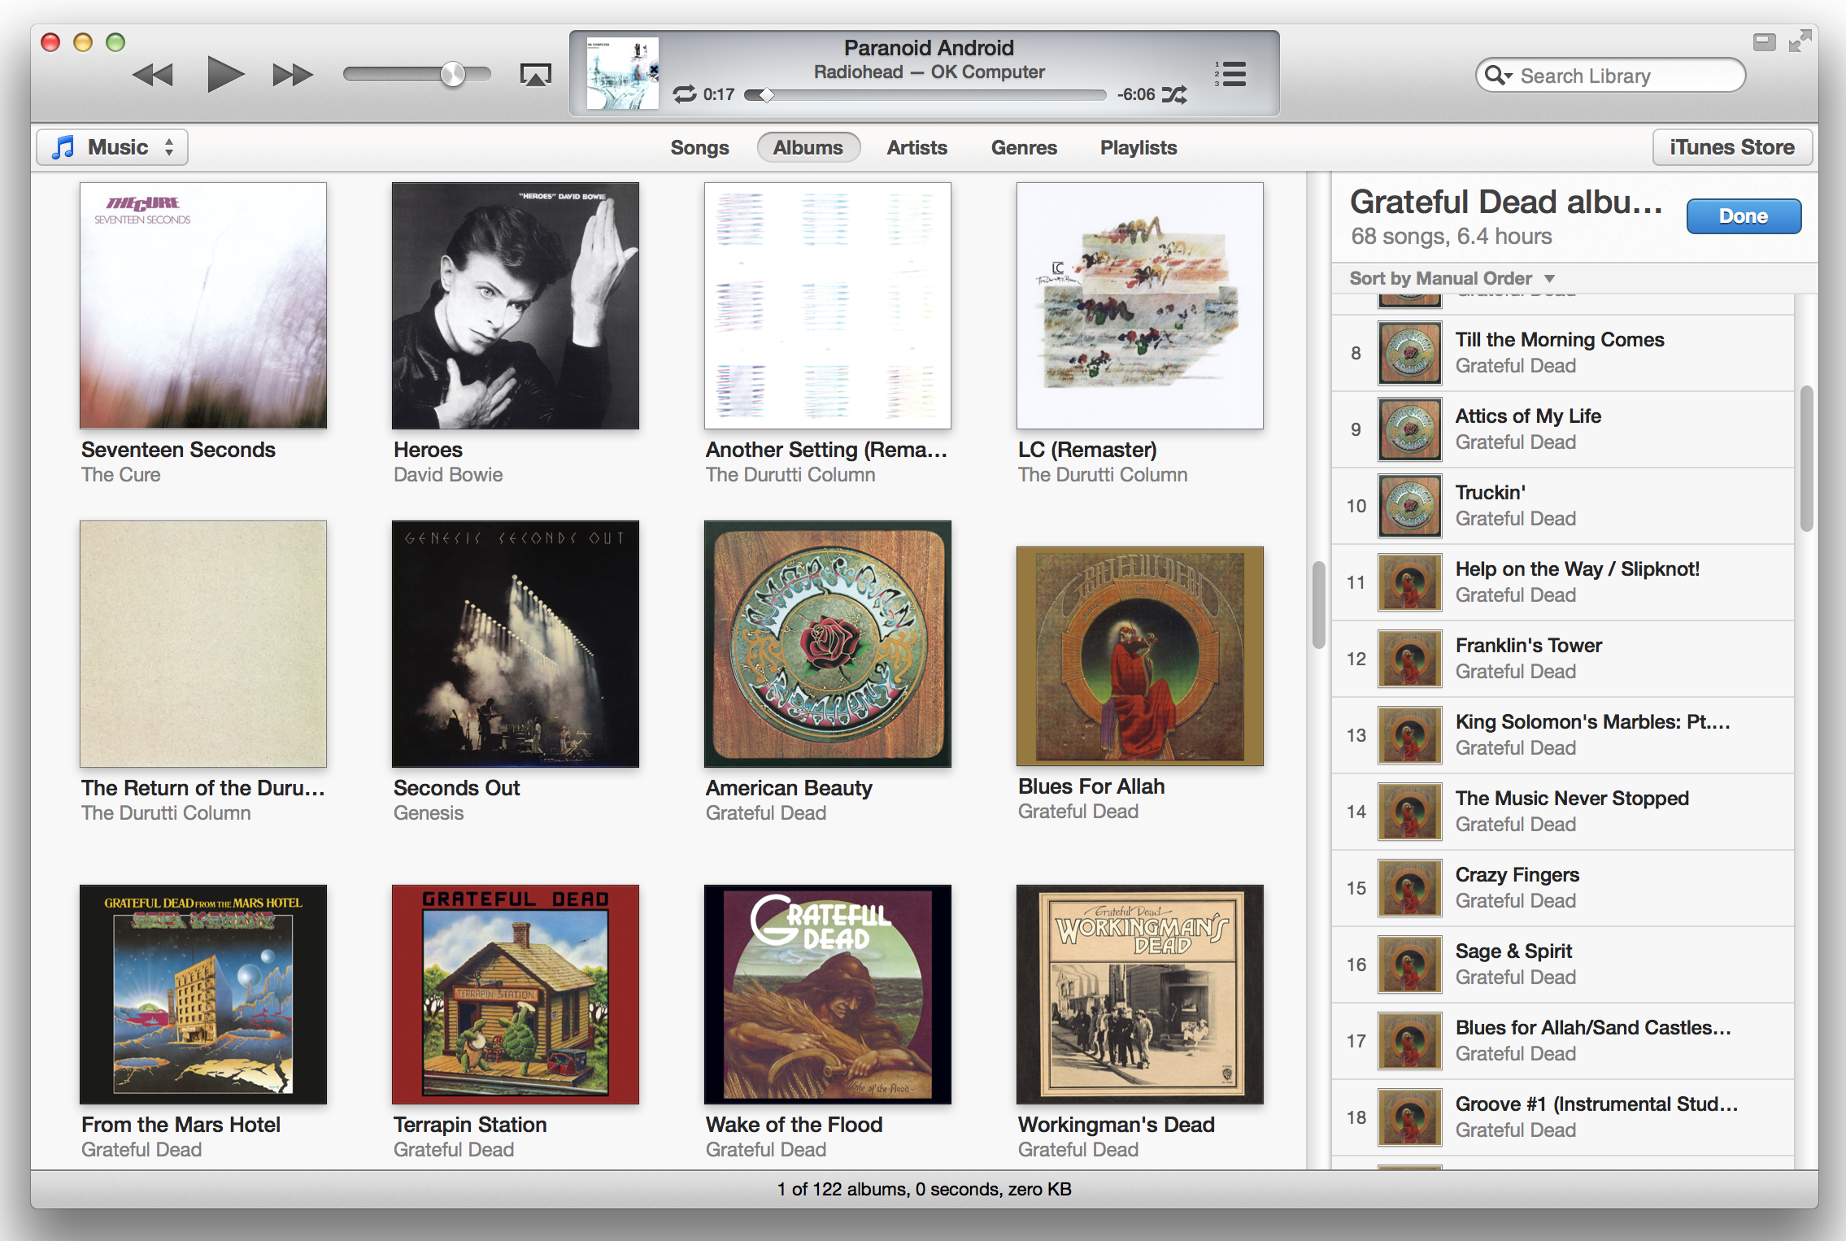Click the green zoom window button
The width and height of the screenshot is (1846, 1241).
[115, 42]
